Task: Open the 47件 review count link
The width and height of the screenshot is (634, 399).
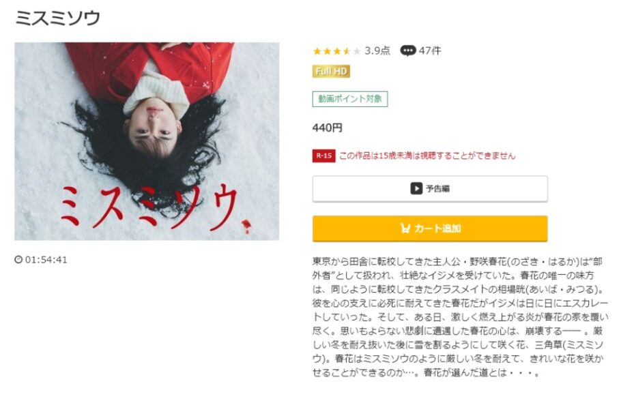Action: coord(430,50)
